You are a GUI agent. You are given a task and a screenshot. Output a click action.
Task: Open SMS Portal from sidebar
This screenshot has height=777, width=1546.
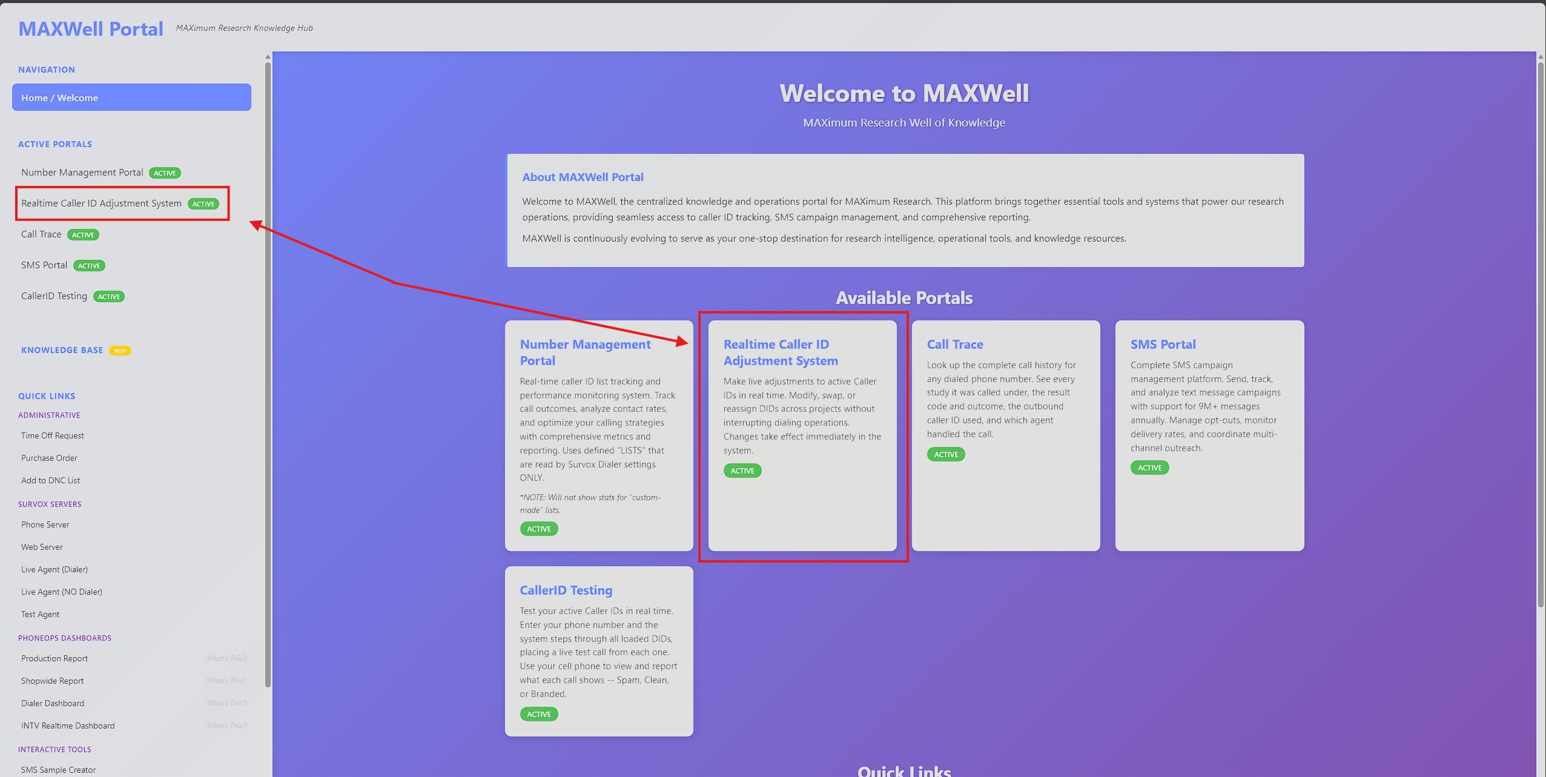tap(44, 265)
